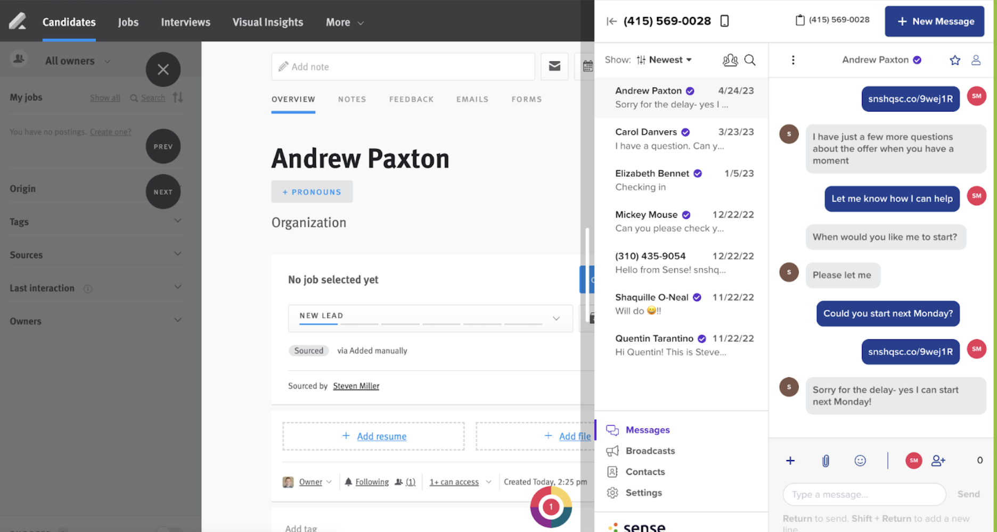Click the clipboard icon next to small number
This screenshot has height=532, width=997.
(799, 20)
